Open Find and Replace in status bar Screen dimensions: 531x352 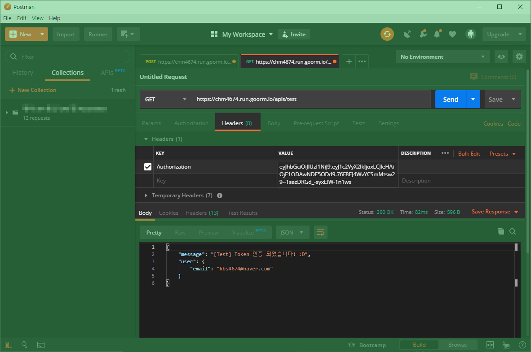click(x=24, y=344)
